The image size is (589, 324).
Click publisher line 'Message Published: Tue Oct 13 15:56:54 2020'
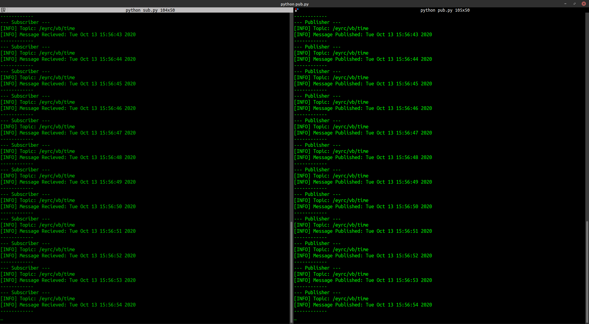363,305
